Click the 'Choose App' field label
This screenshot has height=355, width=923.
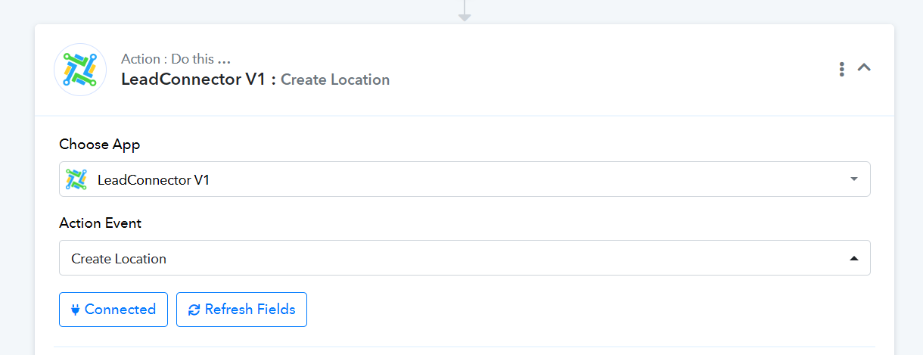click(x=100, y=144)
